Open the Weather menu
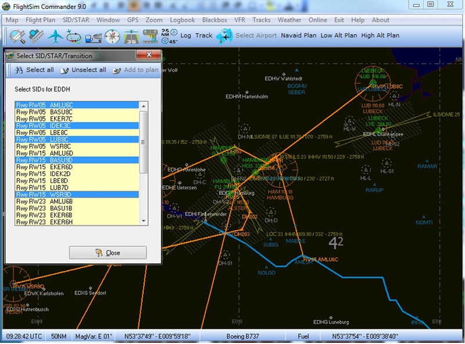 click(x=289, y=20)
